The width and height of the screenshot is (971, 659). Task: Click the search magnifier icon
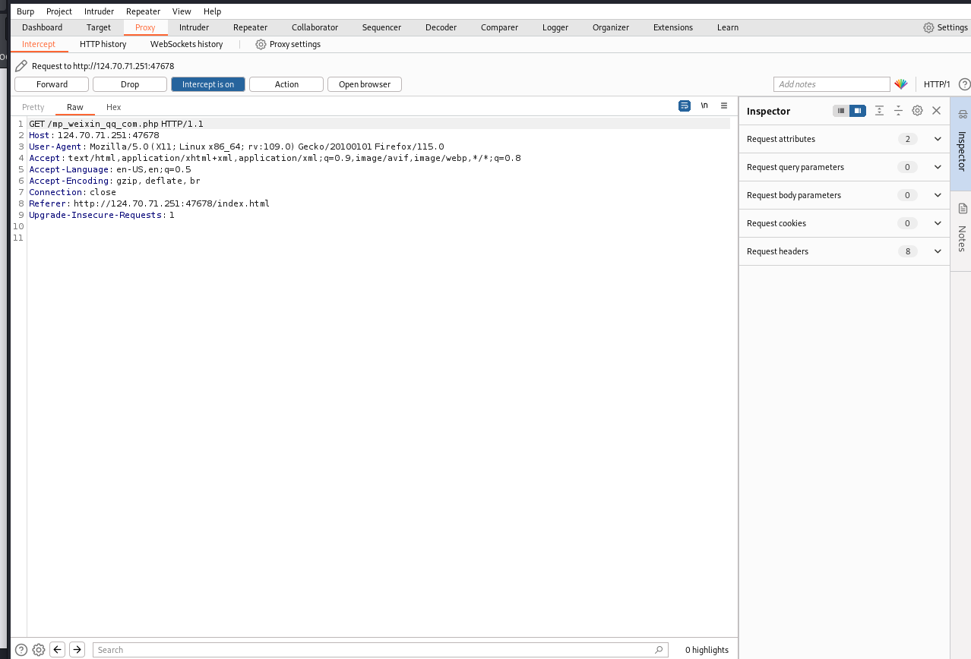(x=659, y=650)
